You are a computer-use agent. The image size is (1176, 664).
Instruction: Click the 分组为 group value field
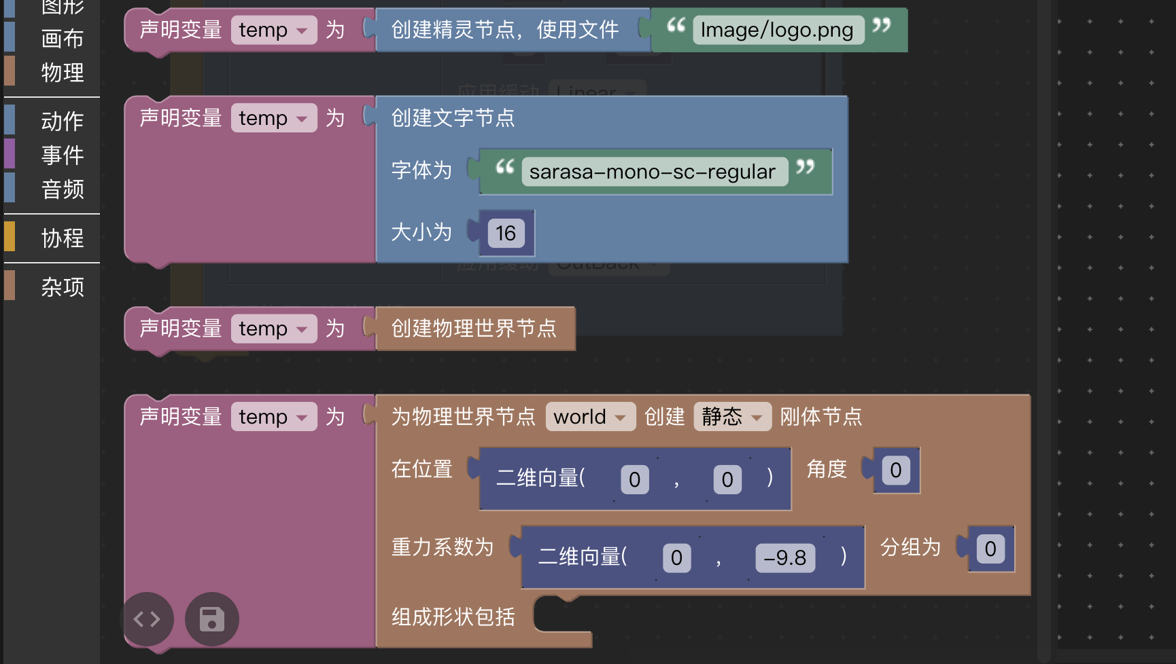[990, 549]
